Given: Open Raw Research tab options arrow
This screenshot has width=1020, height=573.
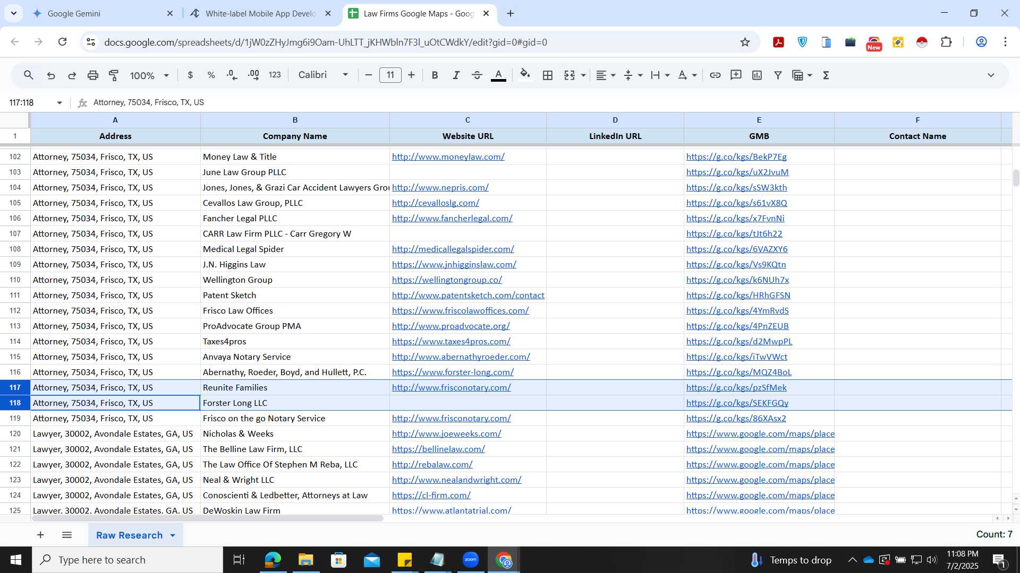Looking at the screenshot, I should 173,535.
